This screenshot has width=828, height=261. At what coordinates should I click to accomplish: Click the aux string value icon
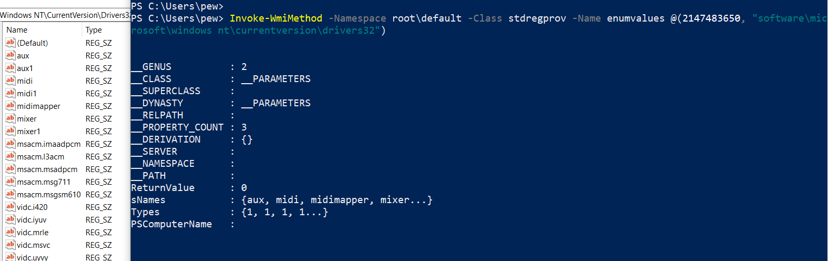tap(11, 55)
